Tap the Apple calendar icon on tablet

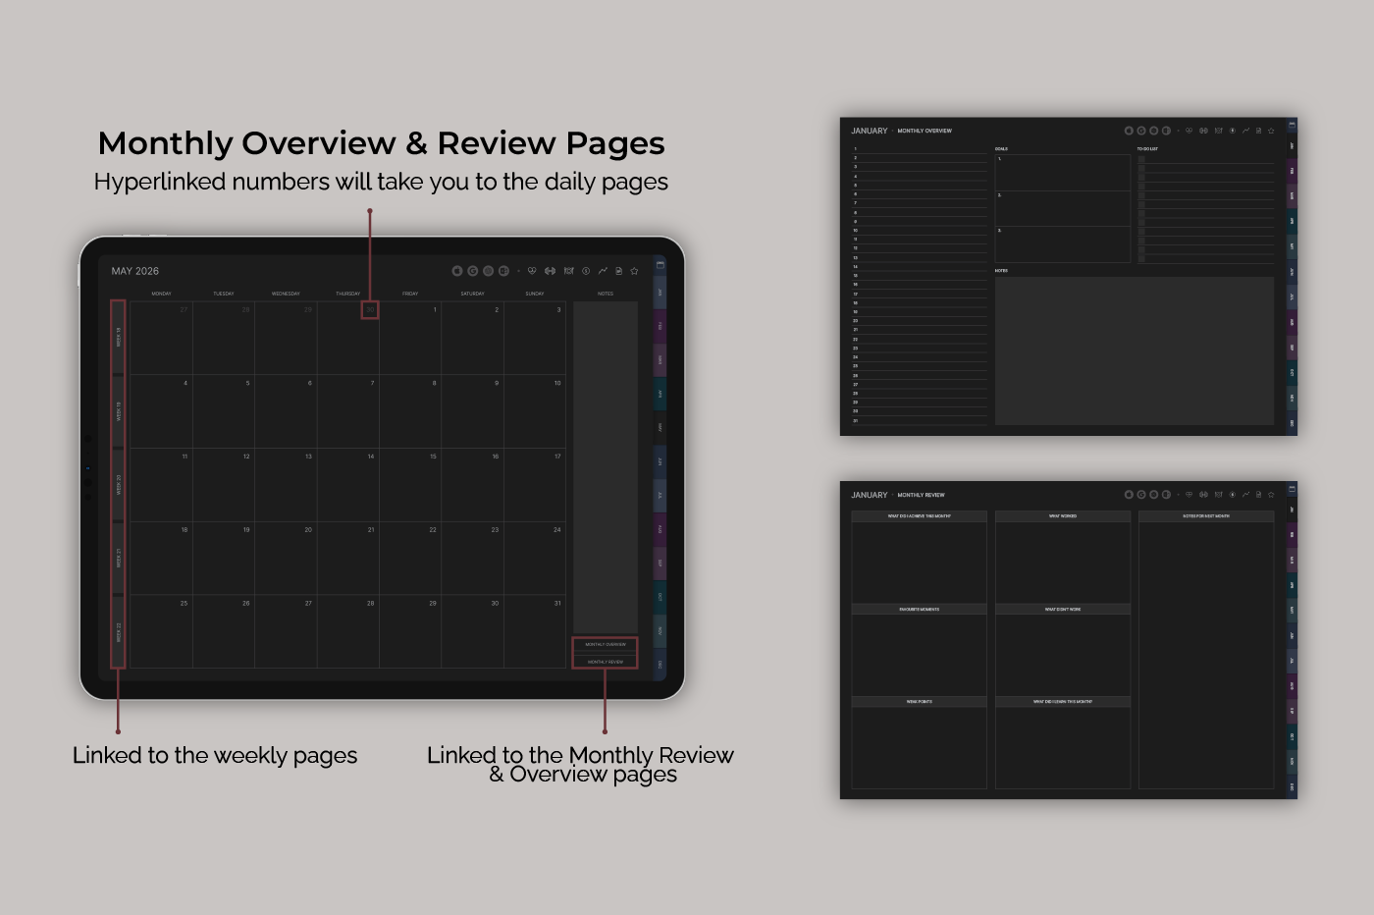457,271
